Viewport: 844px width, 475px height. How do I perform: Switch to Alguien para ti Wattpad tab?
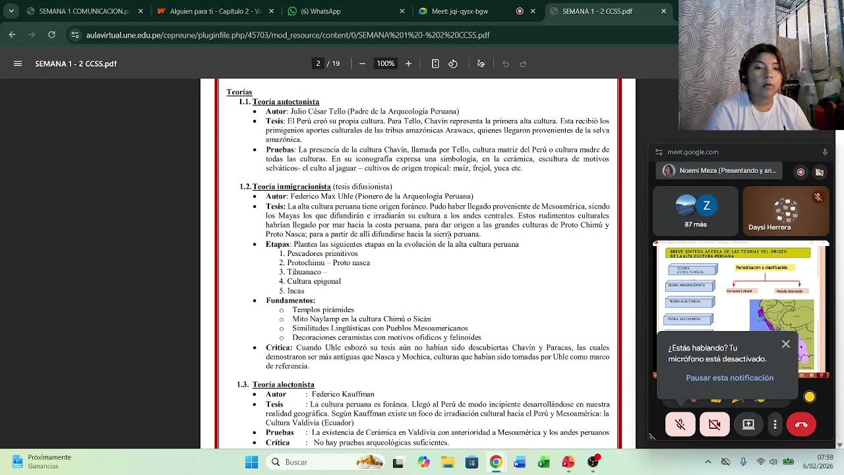[215, 11]
